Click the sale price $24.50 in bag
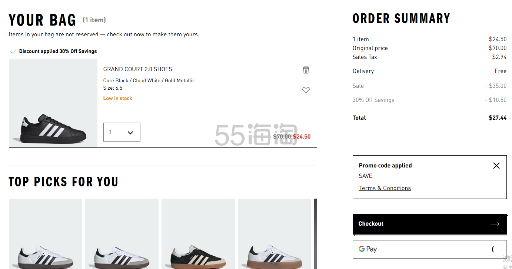The image size is (512, 269). [x=302, y=136]
